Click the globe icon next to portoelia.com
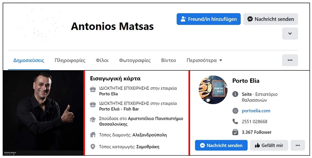The width and height of the screenshot is (312, 158). (x=235, y=111)
